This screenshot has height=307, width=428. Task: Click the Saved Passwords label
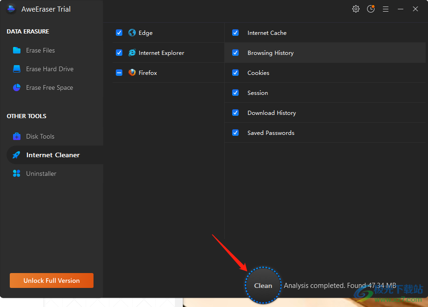point(271,133)
